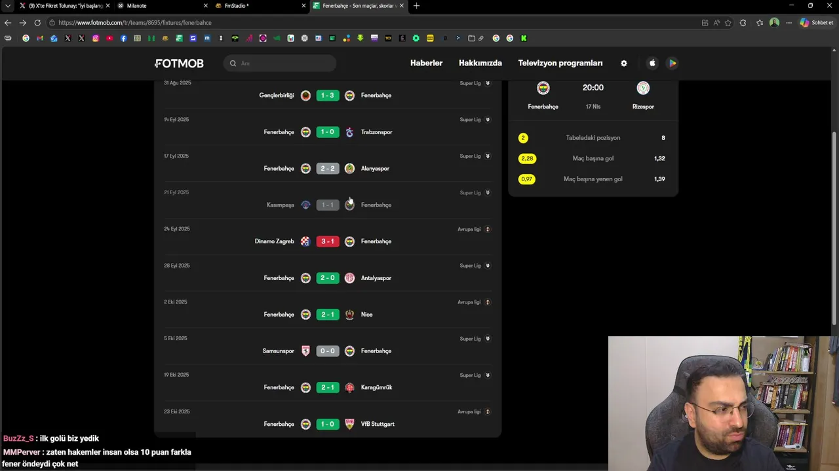Open the Gmail bookmark icon

point(40,39)
